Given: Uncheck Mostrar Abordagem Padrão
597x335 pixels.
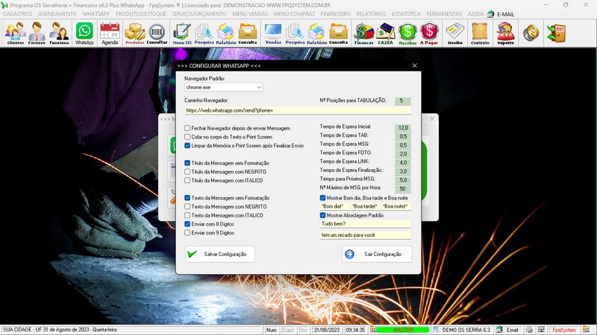Looking at the screenshot, I should 323,215.
